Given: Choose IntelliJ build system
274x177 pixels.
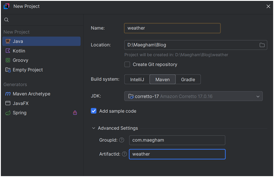Looking at the screenshot, I should point(137,80).
